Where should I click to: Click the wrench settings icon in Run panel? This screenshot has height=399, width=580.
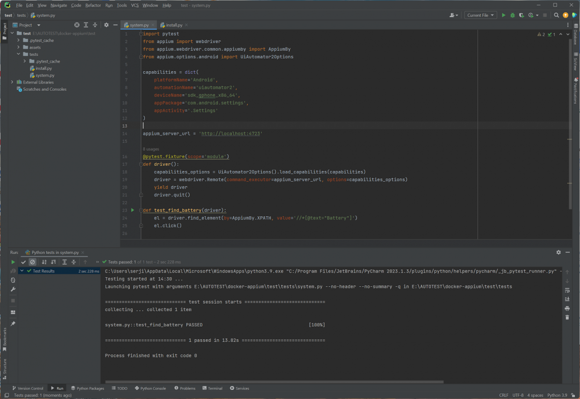pyautogui.click(x=13, y=289)
